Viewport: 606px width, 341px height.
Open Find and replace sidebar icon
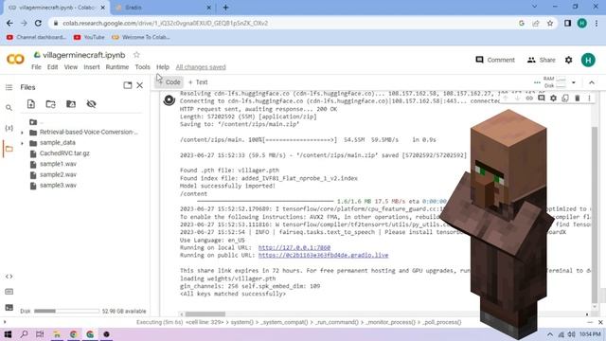click(9, 108)
